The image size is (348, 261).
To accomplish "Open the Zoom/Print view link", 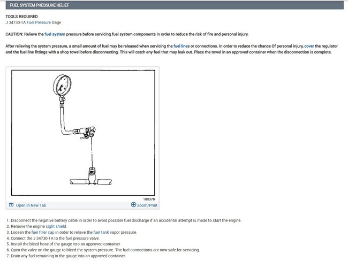I will tap(147, 205).
